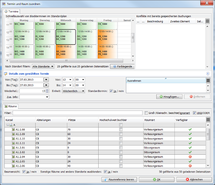Select orange Wednesday 14:00-16:00 block MI_1400

point(65,52)
